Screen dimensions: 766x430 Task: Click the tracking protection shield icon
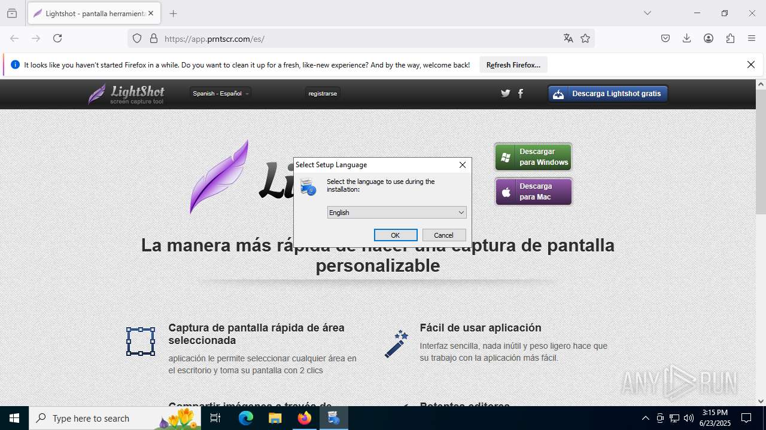[x=137, y=38]
